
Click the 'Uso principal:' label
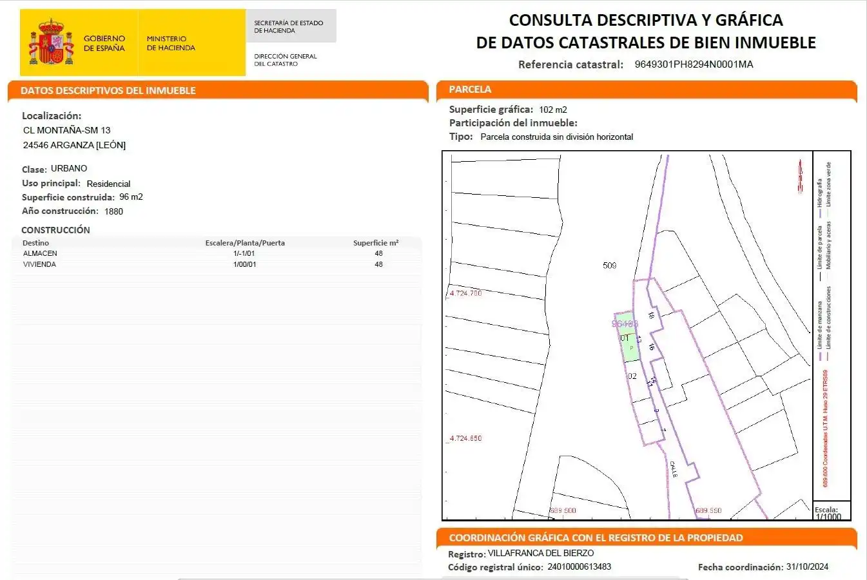51,184
